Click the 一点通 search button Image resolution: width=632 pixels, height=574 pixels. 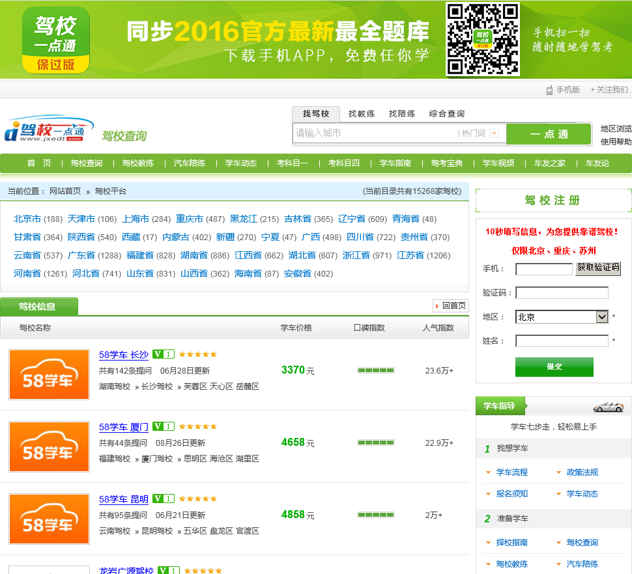[549, 134]
